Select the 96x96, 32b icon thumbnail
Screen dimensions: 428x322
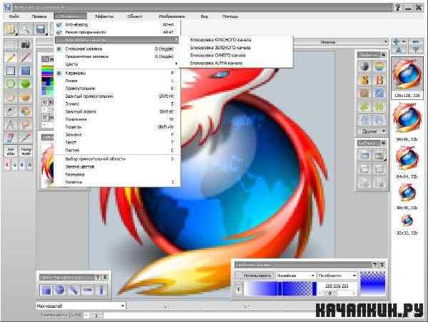click(407, 122)
